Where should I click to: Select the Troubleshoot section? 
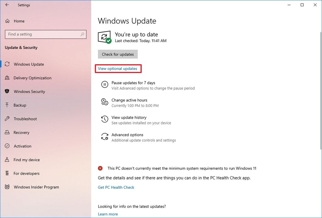(26, 119)
